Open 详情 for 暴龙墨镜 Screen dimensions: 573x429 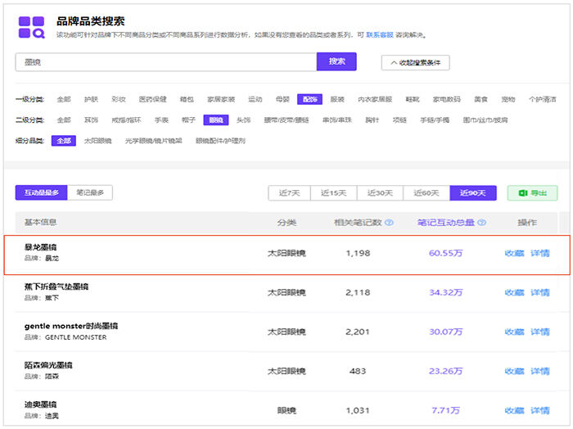coord(540,254)
